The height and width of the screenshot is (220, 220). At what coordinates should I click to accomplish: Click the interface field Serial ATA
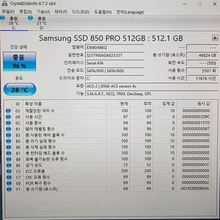pos(114,63)
